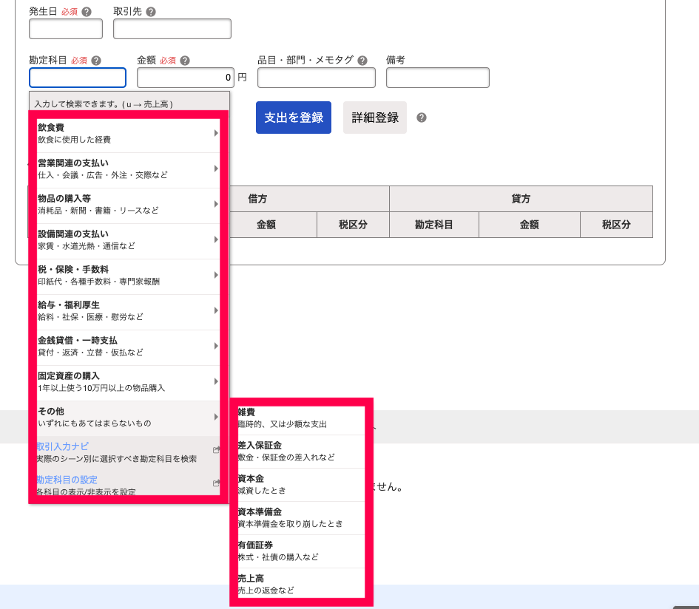Open external link icon for 取引入力ナビ
Screen dimensions: 699x609
tap(216, 449)
